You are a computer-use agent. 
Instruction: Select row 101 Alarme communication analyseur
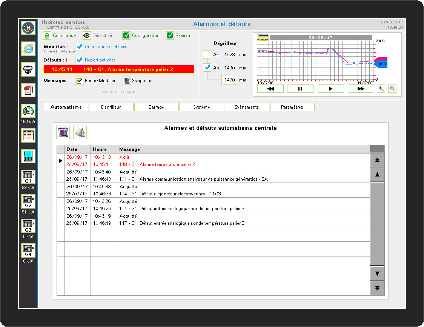coord(213,175)
